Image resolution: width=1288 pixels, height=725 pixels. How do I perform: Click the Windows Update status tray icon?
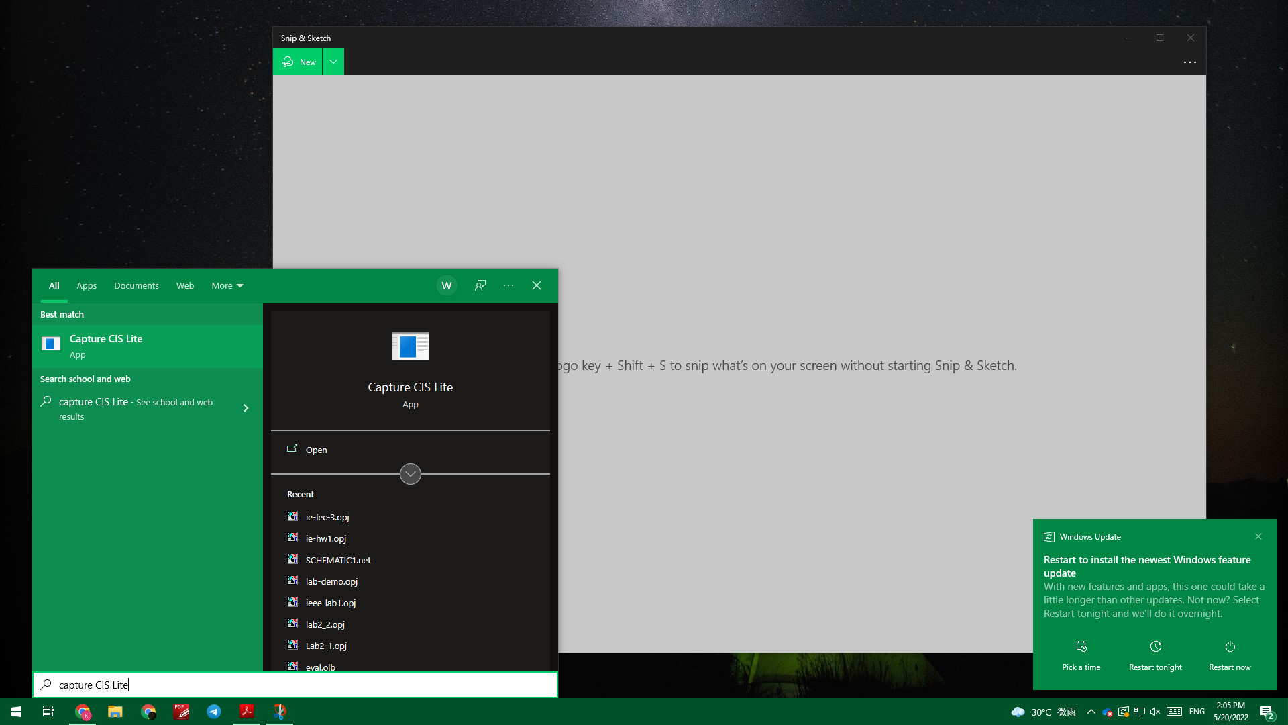[x=1124, y=712]
